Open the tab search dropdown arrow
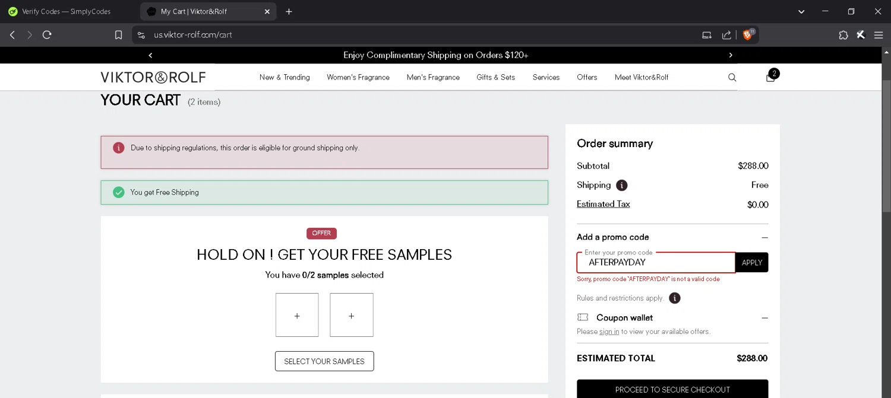 [802, 11]
